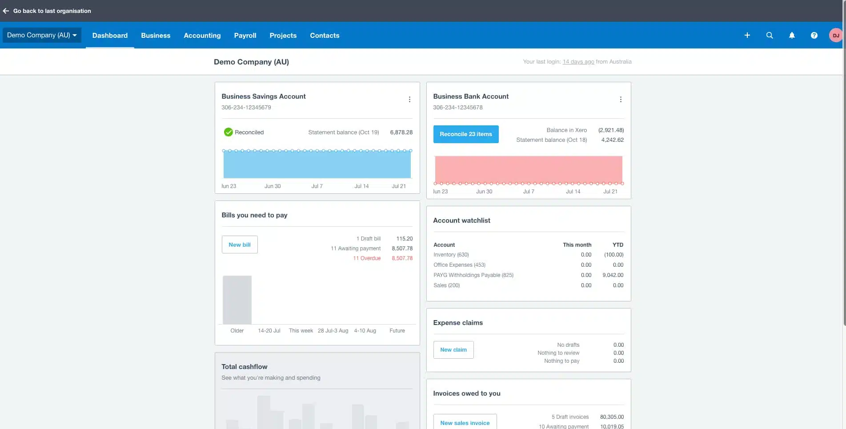Open Business Bank Account kebab menu

pyautogui.click(x=621, y=100)
